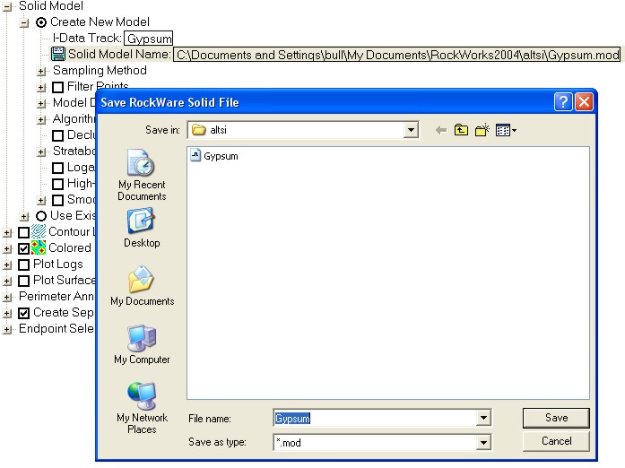This screenshot has height=468, width=625.
Task: Click the I-Data Track Gypsum field
Action: (x=148, y=39)
